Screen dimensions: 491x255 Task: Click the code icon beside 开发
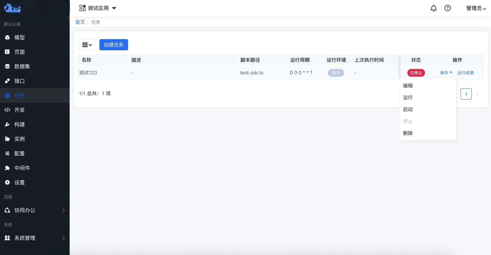pyautogui.click(x=7, y=110)
